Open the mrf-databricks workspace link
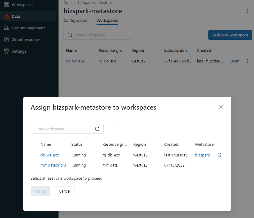Viewport: 254px width, 218px height. tap(53, 165)
